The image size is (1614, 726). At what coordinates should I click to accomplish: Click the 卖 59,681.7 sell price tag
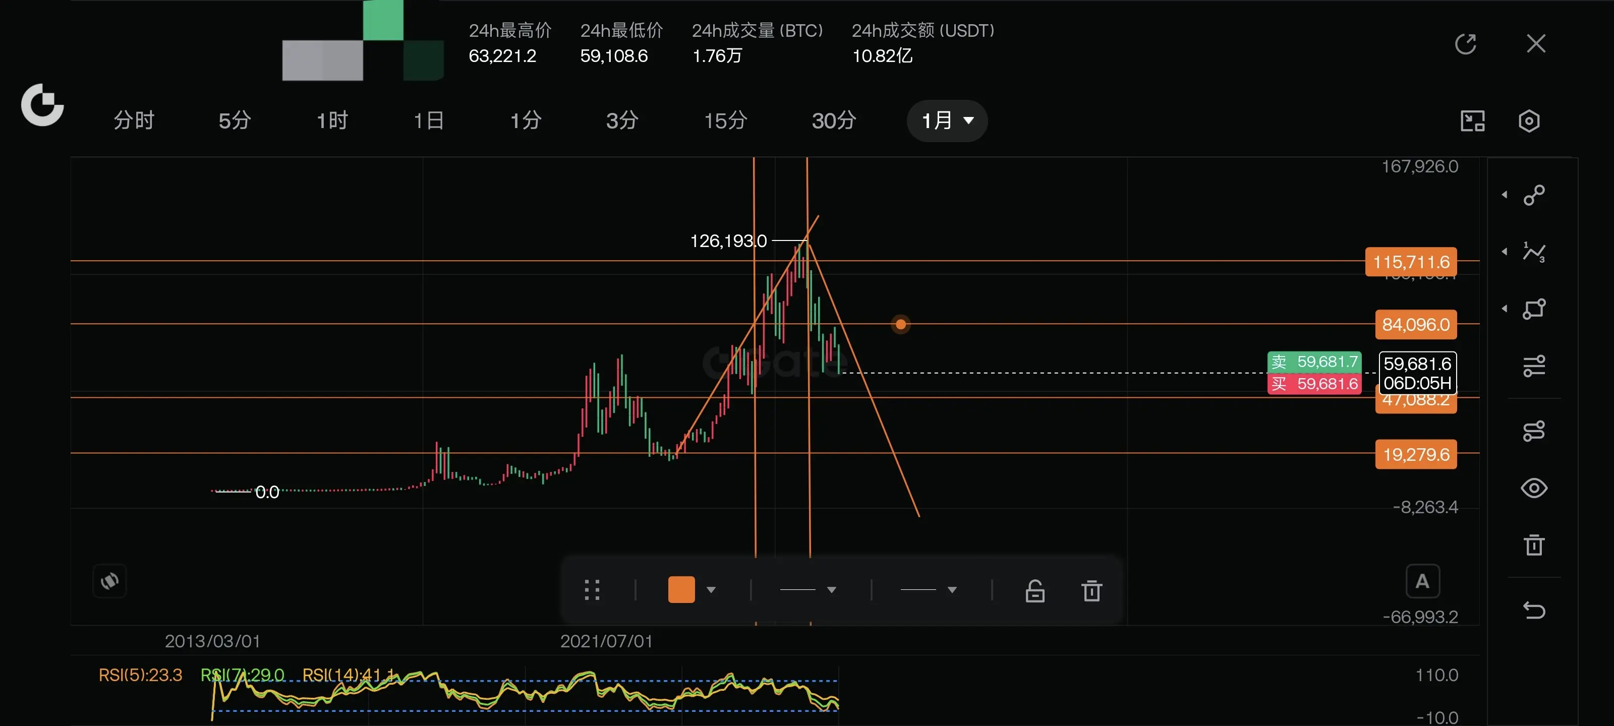1314,361
